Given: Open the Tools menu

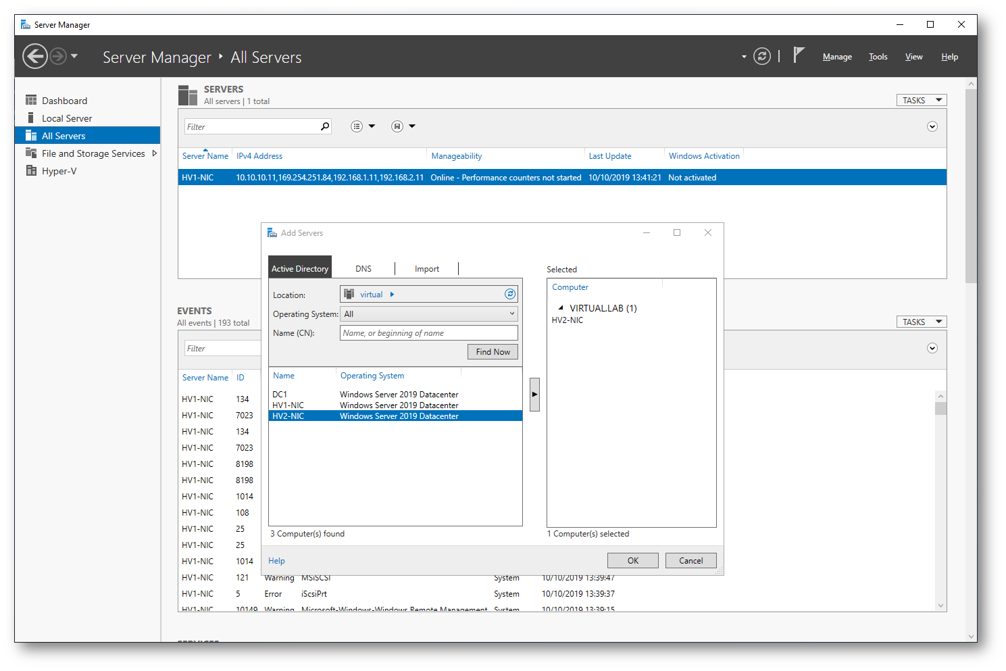Looking at the screenshot, I should pyautogui.click(x=878, y=57).
